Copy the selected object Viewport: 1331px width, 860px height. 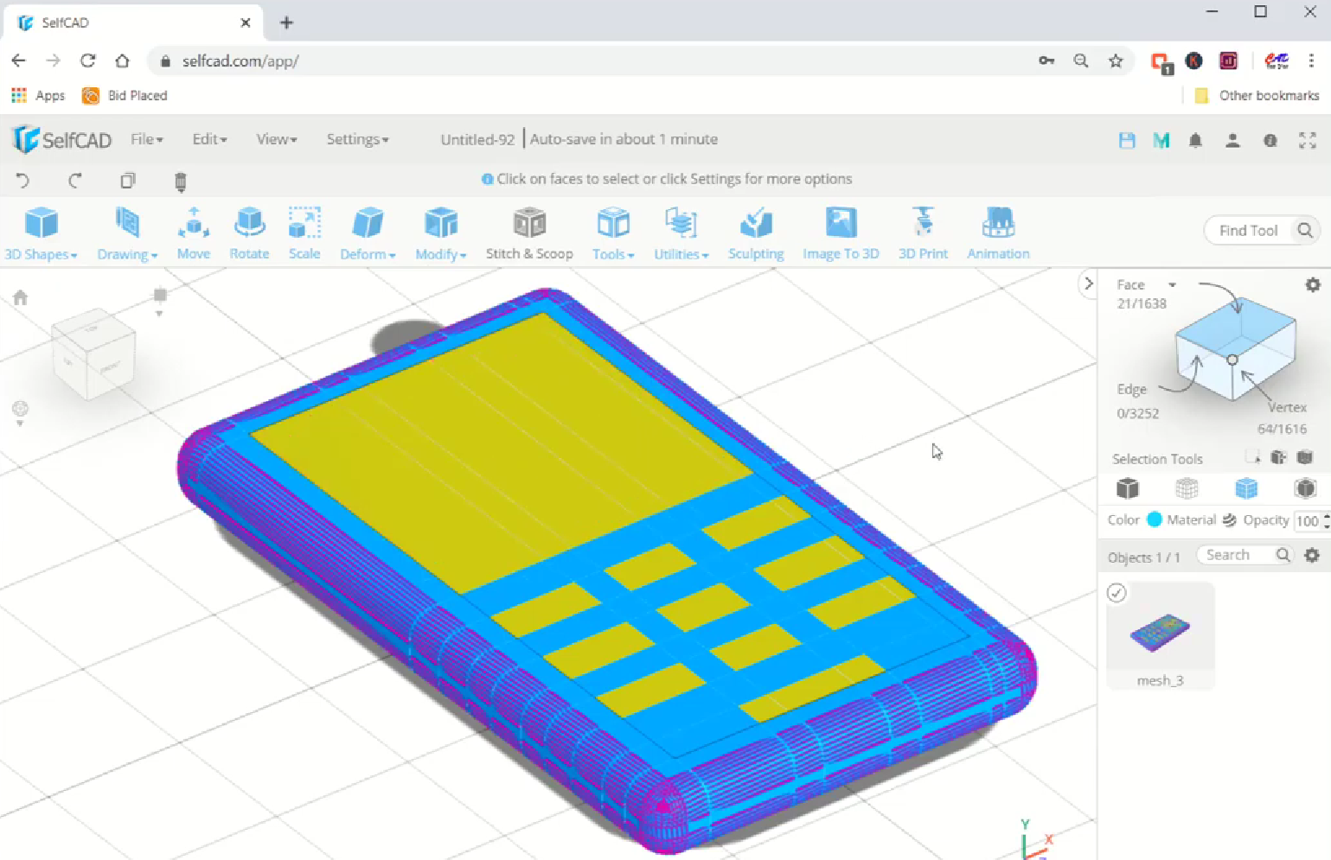[128, 181]
